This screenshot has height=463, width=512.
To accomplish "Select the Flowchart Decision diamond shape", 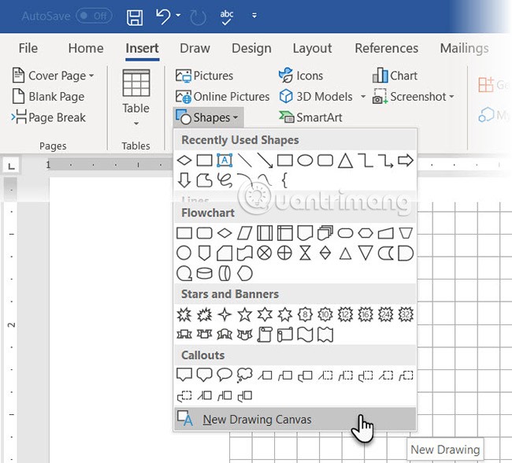I will pyautogui.click(x=224, y=233).
